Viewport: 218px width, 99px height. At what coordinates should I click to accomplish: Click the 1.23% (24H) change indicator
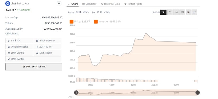24,10
